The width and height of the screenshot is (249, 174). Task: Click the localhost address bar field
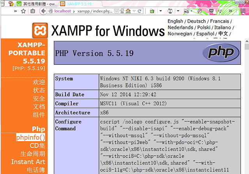[x=83, y=11]
